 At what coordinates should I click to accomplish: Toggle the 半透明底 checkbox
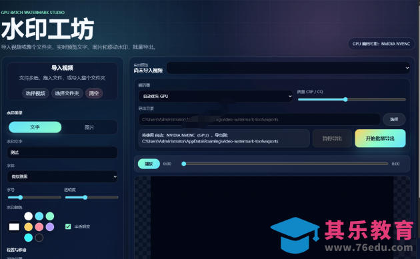68,226
